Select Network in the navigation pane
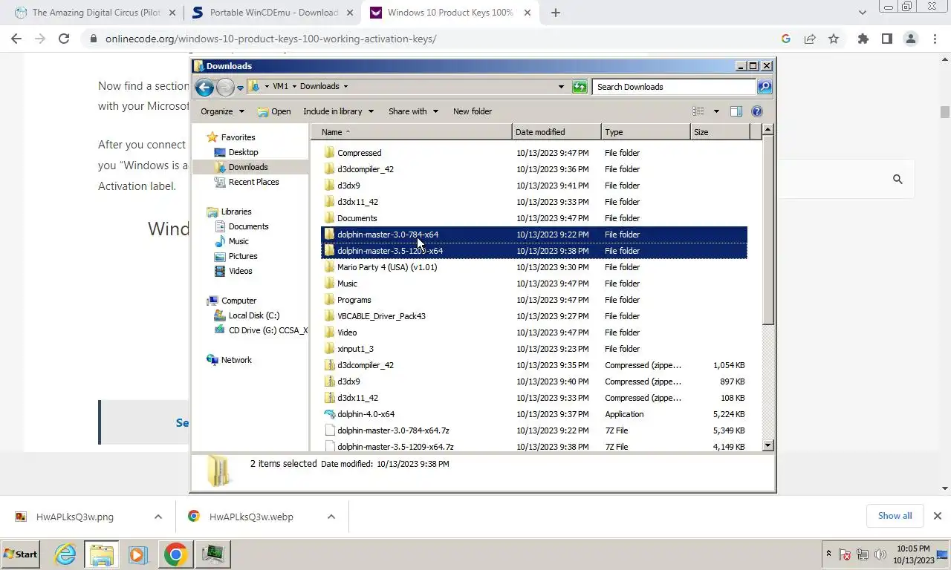The image size is (951, 570). 236,360
